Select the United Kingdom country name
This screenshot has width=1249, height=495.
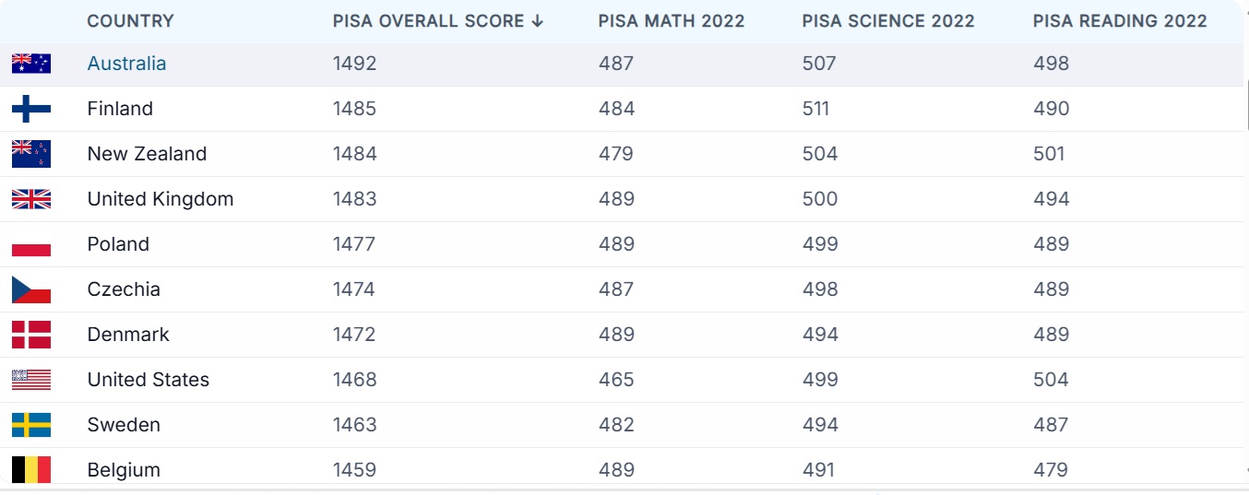(x=161, y=199)
